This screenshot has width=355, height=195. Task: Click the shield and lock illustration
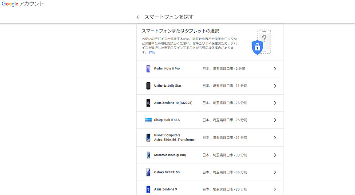261,42
